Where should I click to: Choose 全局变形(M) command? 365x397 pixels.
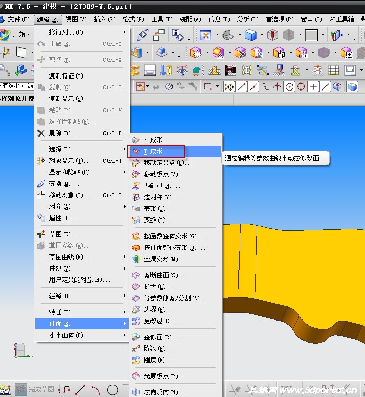[175, 259]
